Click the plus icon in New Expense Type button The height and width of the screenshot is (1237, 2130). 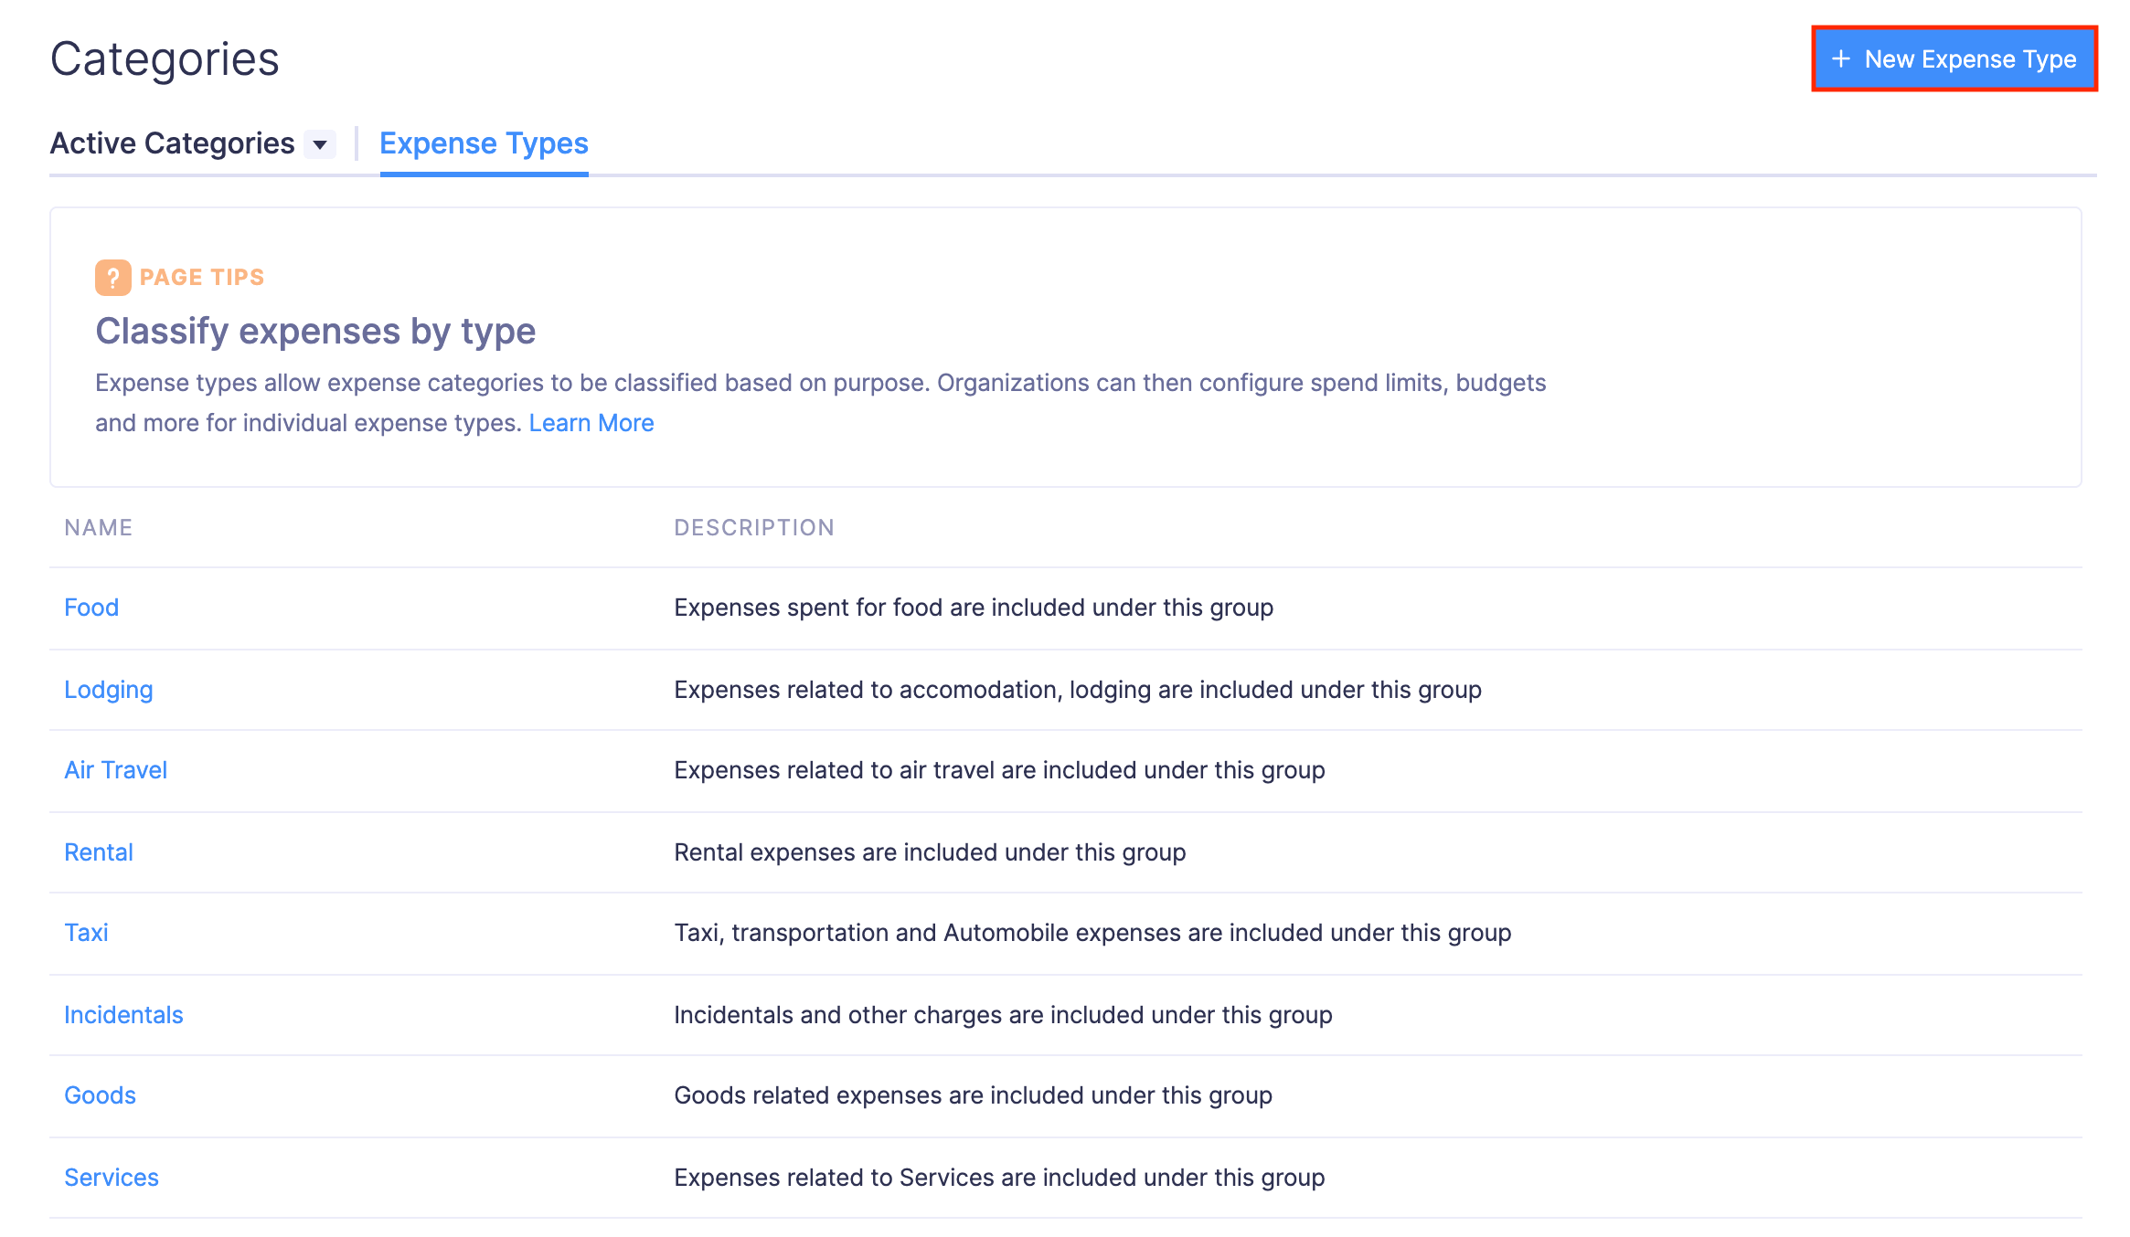pyautogui.click(x=1839, y=58)
